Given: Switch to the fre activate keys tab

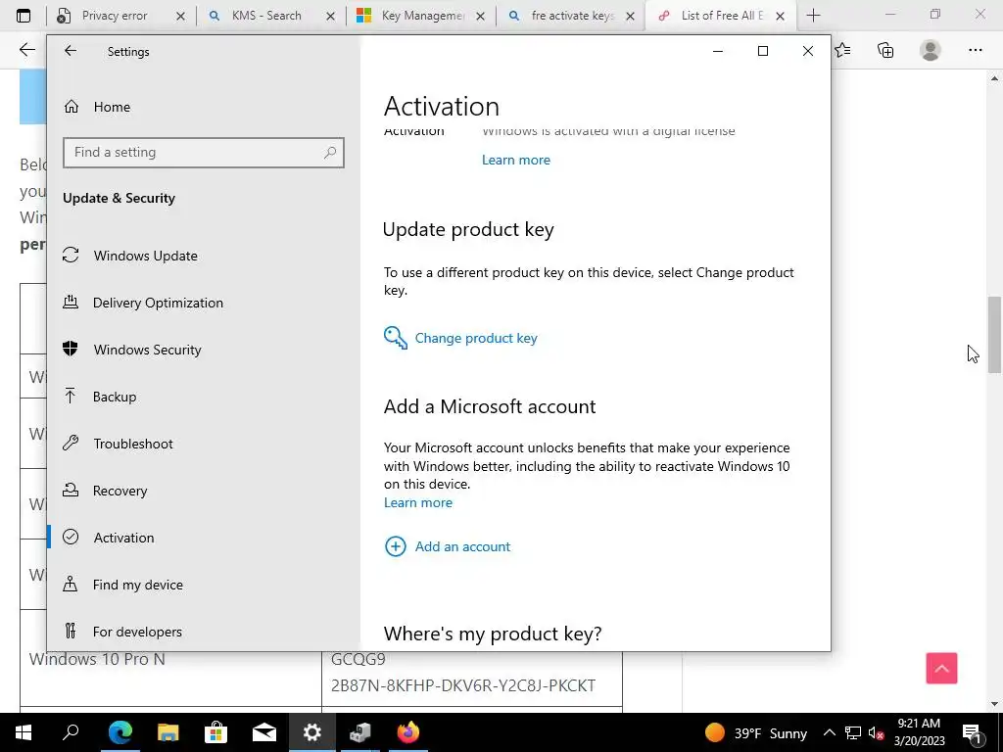Looking at the screenshot, I should [572, 16].
